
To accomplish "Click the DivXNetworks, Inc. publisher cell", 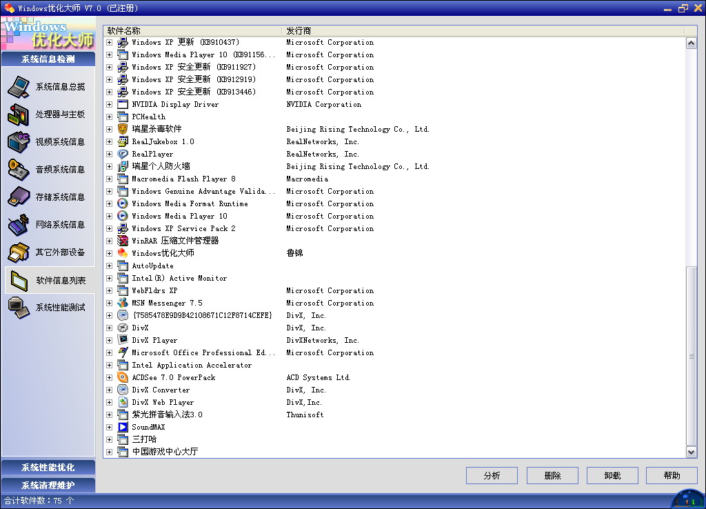I will [323, 340].
